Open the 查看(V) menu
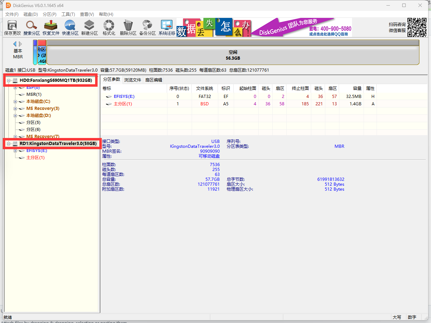The image size is (431, 323). [x=87, y=14]
